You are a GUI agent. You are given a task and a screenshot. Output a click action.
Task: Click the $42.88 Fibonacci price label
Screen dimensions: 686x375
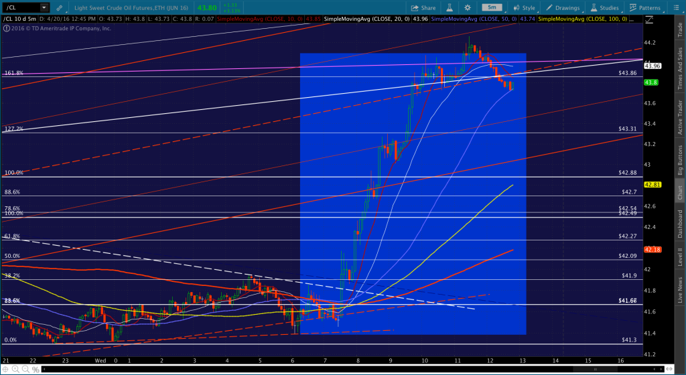pos(628,173)
